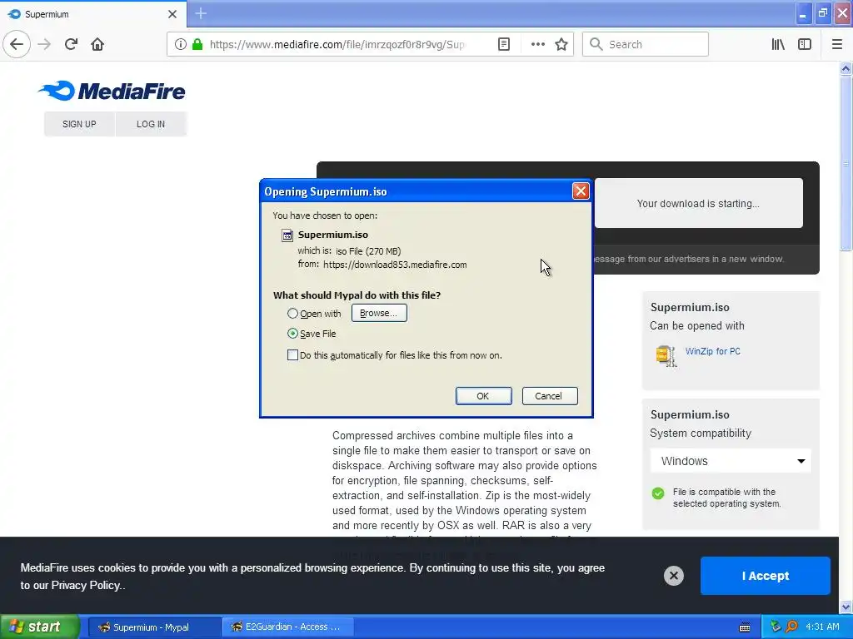
Task: Check Do this automatically for files
Action: point(292,354)
